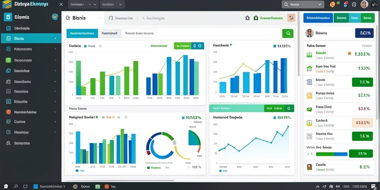The width and height of the screenshot is (380, 190).
Task: Click the green-blue progress bar
Action: (x=331, y=154)
